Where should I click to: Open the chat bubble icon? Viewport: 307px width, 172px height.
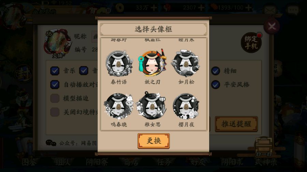293,10
